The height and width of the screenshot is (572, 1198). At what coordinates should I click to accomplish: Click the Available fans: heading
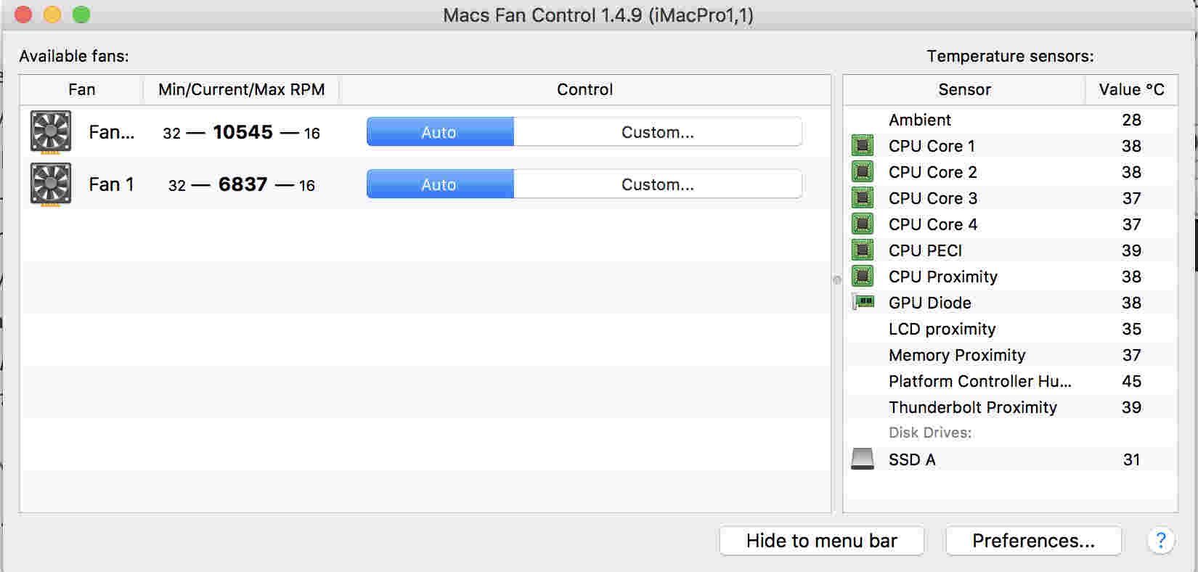pos(73,56)
